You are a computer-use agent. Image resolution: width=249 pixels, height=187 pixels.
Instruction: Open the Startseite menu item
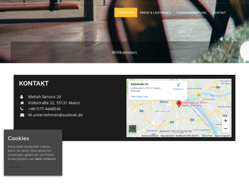125,12
